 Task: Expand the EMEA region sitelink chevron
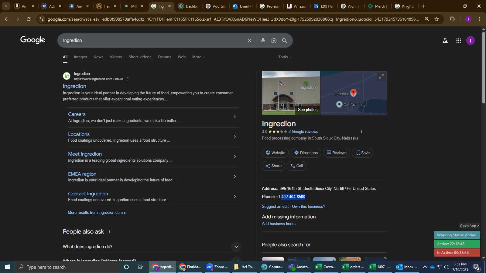tap(234, 177)
